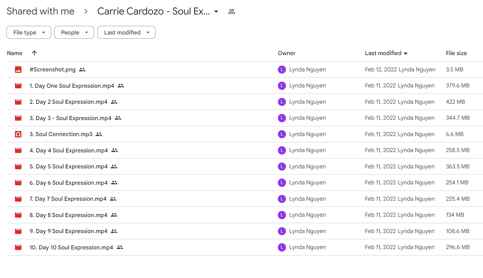This screenshot has width=483, height=278.
Task: Click video icon for 1. Day One Soul Expression.mp4
Action: click(18, 86)
